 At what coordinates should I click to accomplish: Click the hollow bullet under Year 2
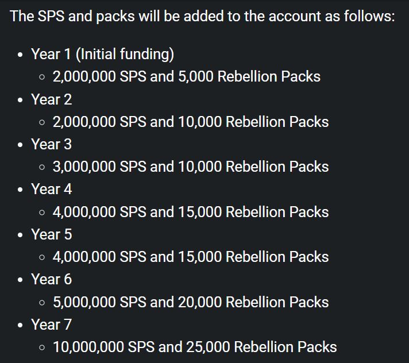(42, 122)
